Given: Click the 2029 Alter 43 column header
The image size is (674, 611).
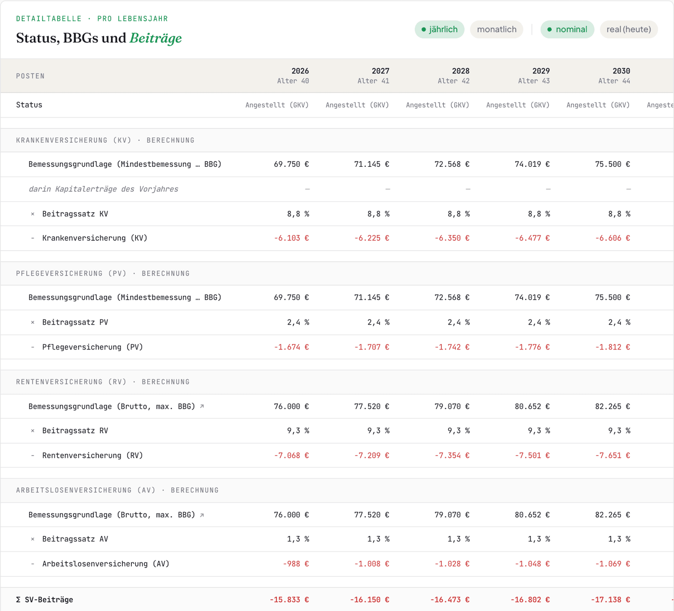Looking at the screenshot, I should [534, 76].
